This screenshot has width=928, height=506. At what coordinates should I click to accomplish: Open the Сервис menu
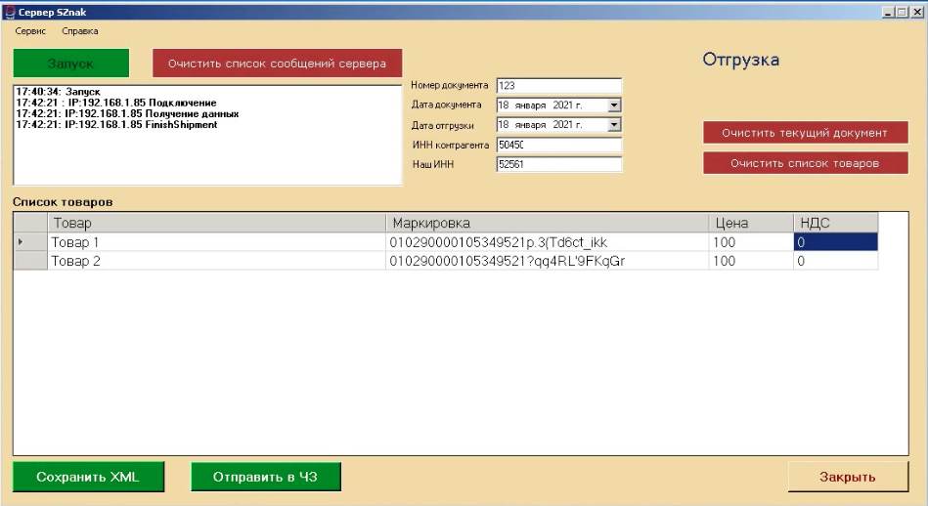click(x=30, y=31)
